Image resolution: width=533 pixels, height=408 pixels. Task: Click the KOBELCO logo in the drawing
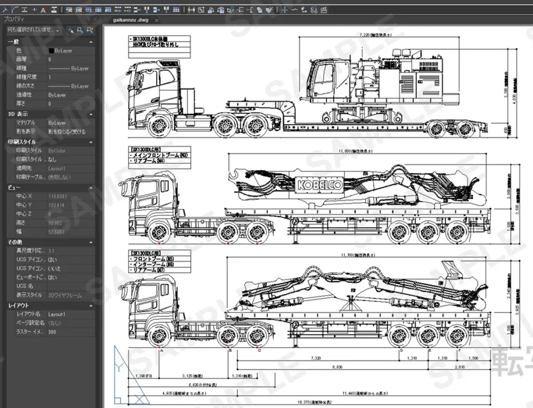320,185
